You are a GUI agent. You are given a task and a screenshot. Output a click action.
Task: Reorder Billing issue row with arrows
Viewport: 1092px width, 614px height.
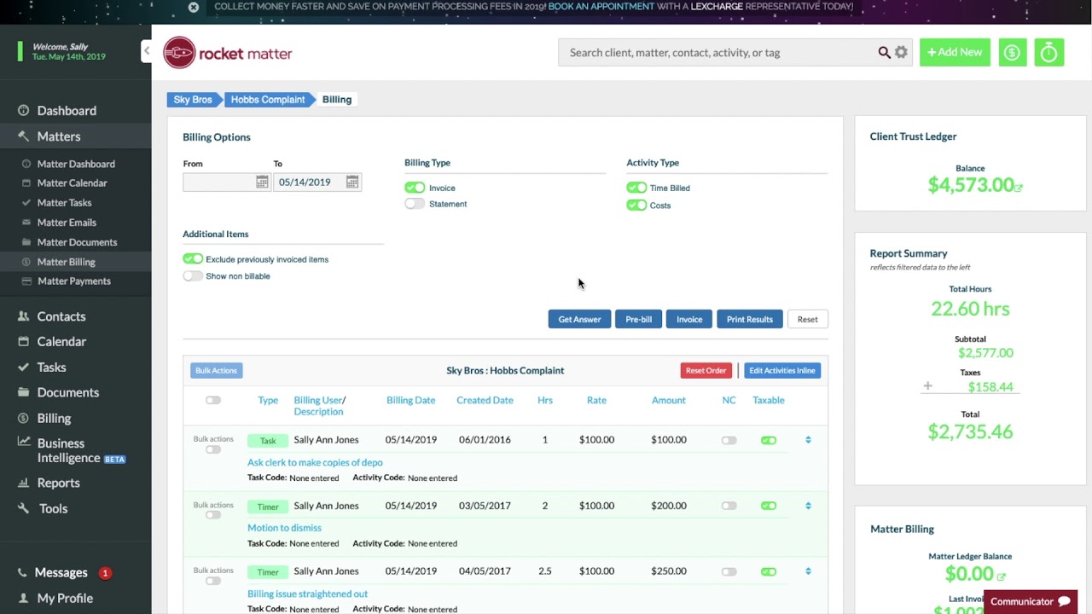pyautogui.click(x=808, y=571)
